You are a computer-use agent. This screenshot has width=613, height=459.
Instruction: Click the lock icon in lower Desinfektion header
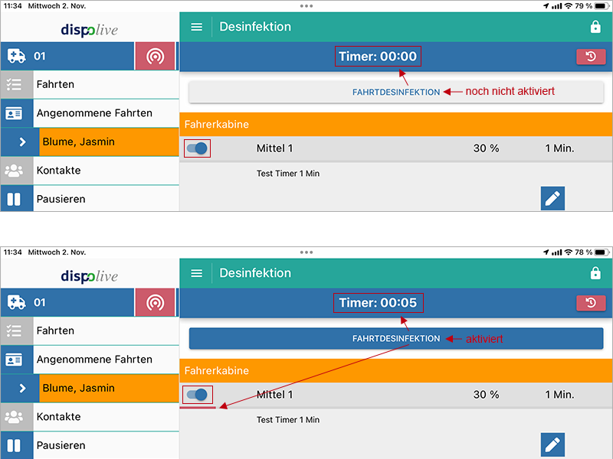[x=595, y=273]
